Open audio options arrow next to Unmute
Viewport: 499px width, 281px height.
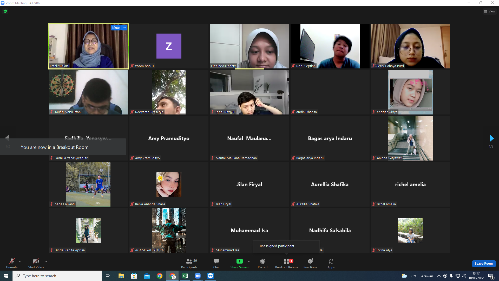pyautogui.click(x=20, y=261)
